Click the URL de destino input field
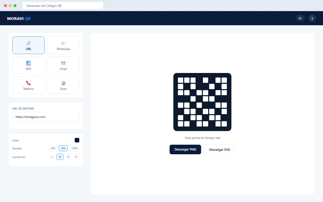 point(46,117)
